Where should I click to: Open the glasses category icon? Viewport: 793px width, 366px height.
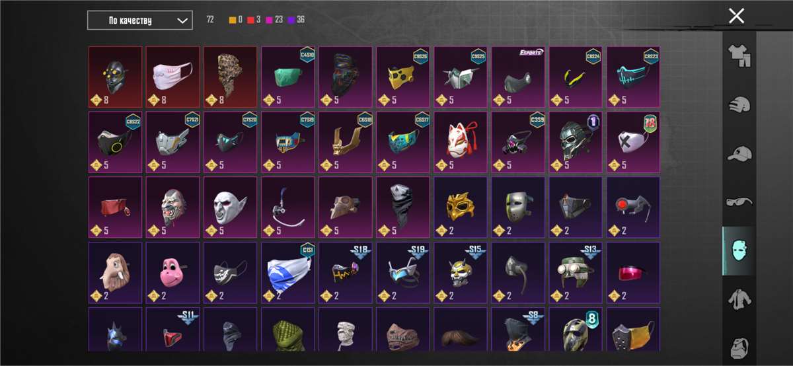coord(739,201)
